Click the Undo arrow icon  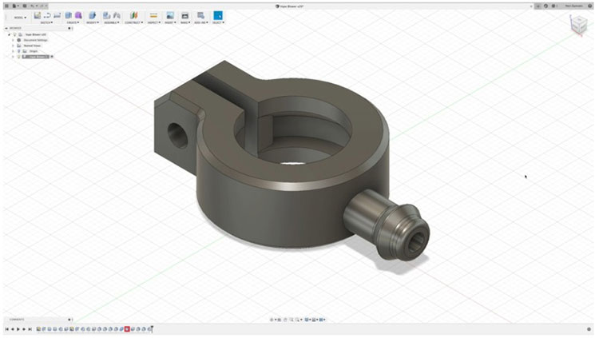click(32, 6)
